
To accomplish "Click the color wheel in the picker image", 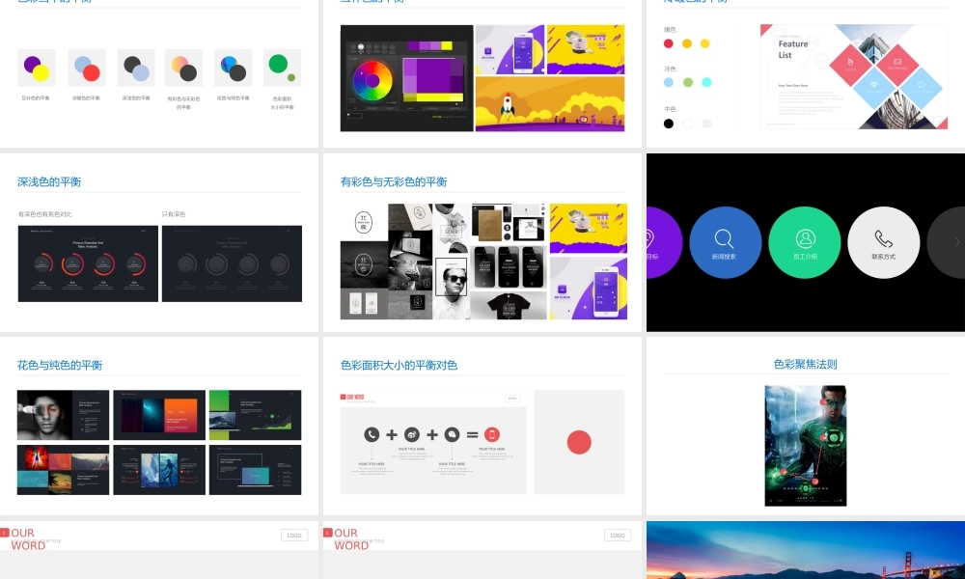I will pyautogui.click(x=372, y=81).
